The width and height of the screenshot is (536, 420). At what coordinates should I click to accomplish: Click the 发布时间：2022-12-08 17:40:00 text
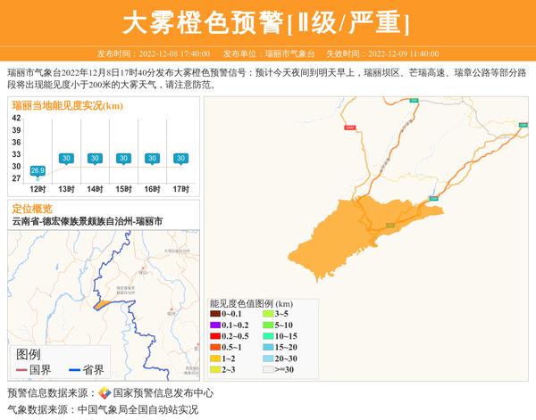point(154,54)
